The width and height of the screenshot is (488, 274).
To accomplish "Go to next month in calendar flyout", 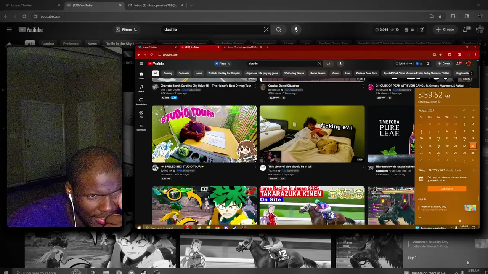I will [x=473, y=110].
